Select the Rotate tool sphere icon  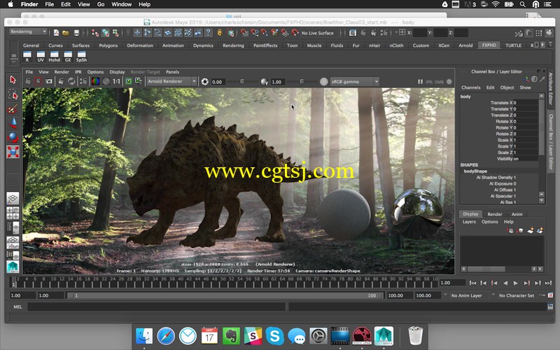(13, 137)
